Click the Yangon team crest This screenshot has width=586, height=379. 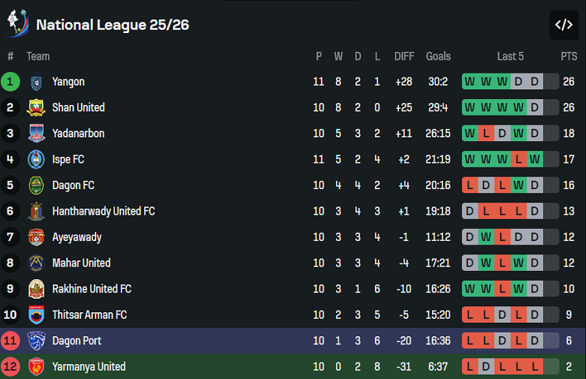[x=36, y=82]
